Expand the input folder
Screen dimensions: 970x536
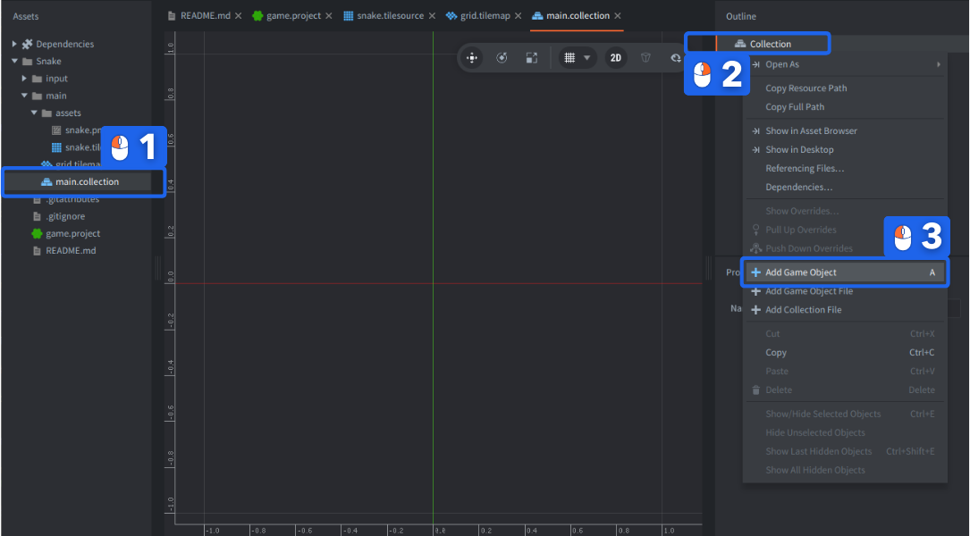[x=25, y=79]
